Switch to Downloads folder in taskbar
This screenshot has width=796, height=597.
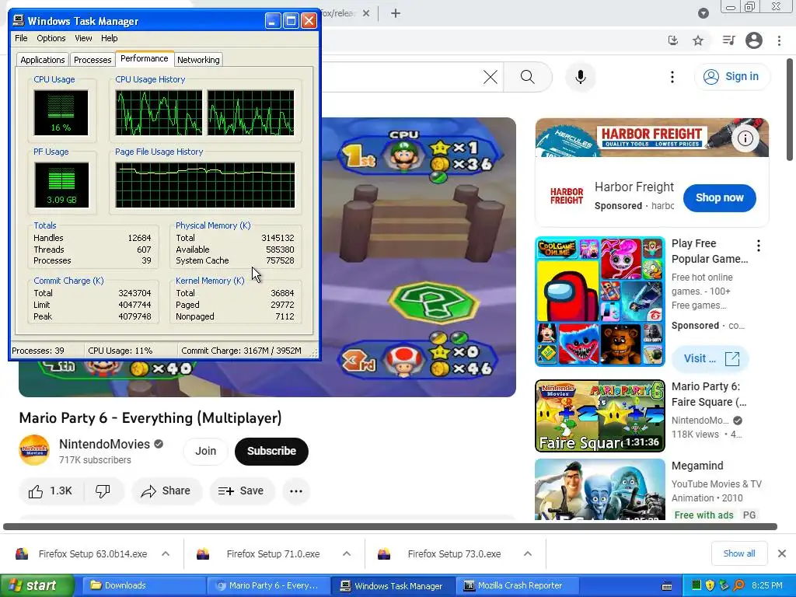click(x=144, y=586)
